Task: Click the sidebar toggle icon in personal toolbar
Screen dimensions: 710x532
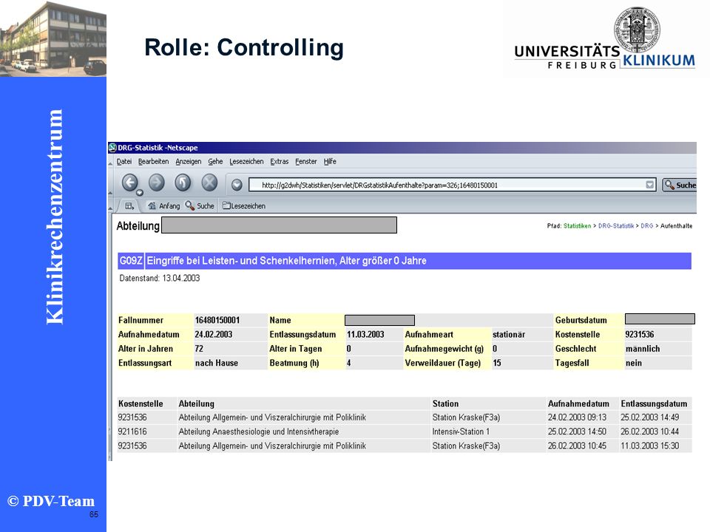Action: coord(129,206)
